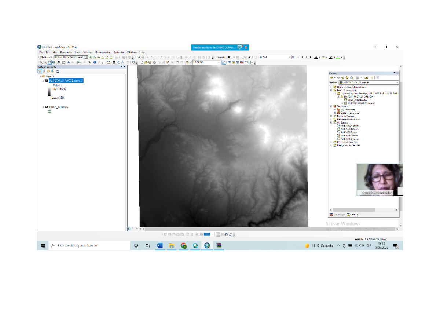The width and height of the screenshot is (440, 311).
Task: Click the AREA_INTERES symbol swatch
Action: point(49,111)
